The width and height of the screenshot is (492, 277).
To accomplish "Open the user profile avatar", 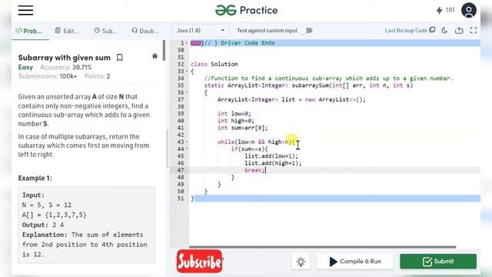I will [469, 10].
